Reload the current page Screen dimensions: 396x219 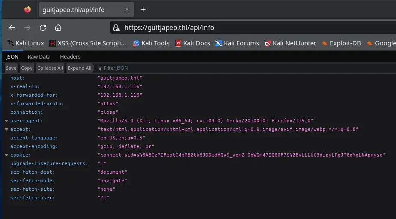[x=43, y=28]
